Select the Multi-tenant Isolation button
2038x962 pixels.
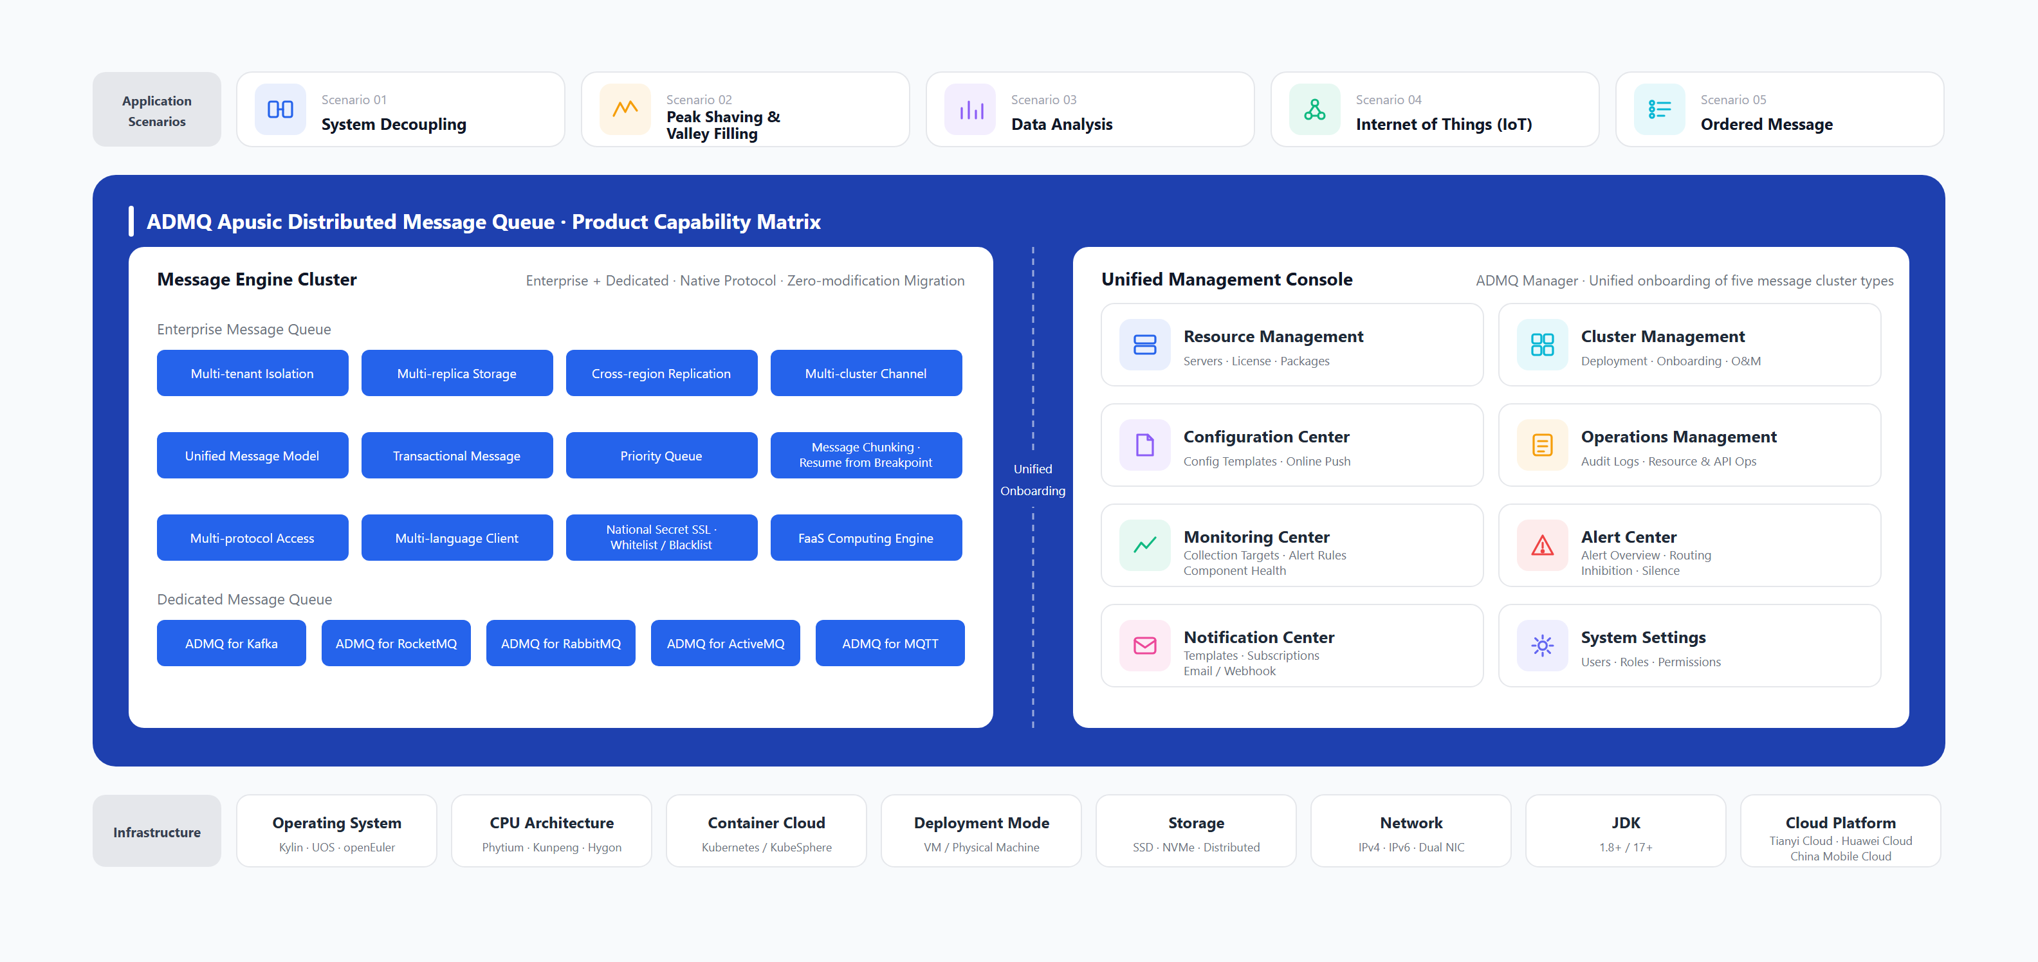pos(252,374)
